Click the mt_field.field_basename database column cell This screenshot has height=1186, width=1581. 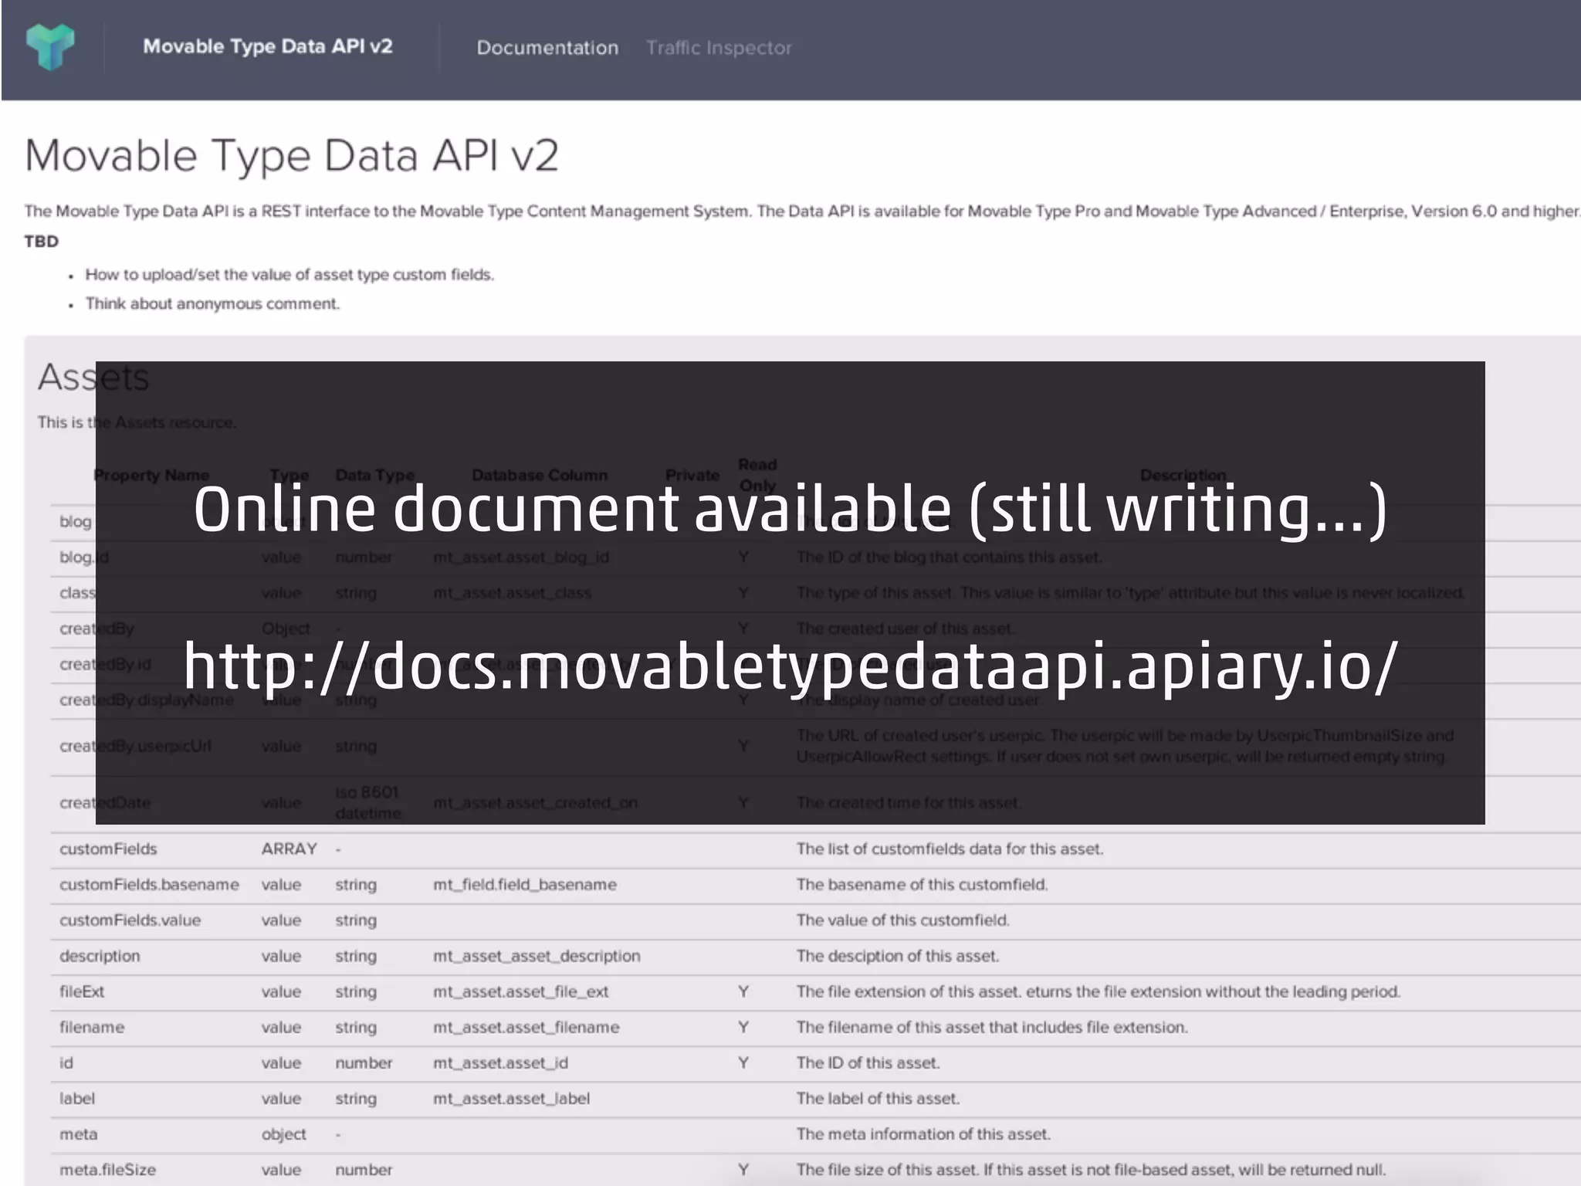524,884
